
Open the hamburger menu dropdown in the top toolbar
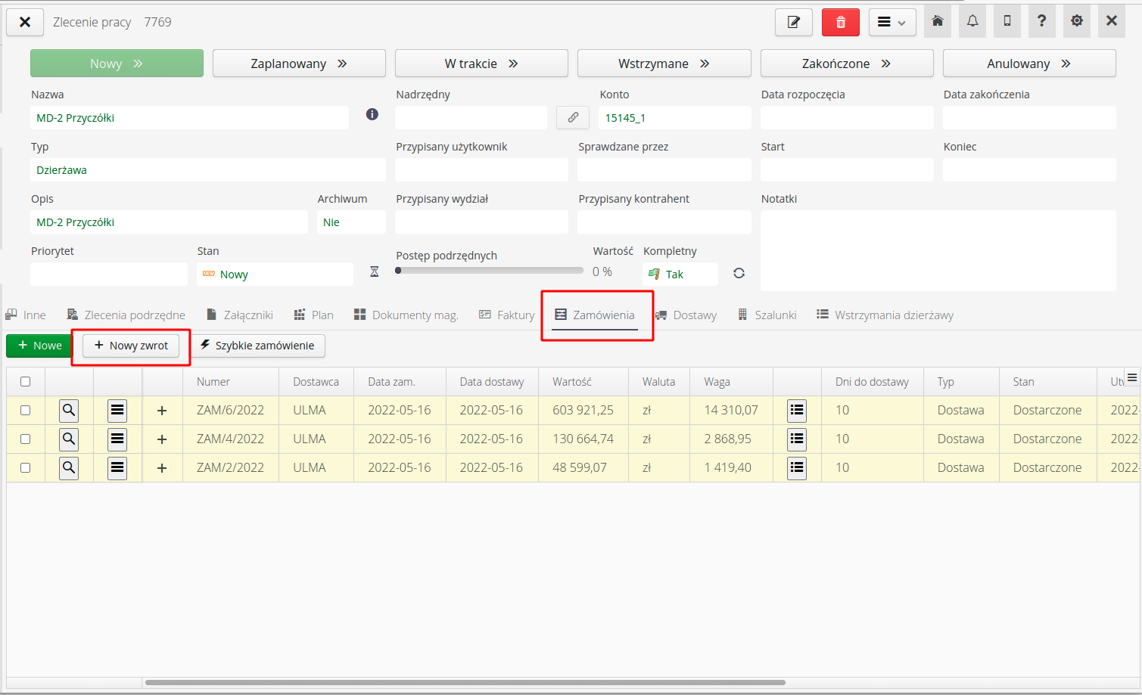(892, 22)
